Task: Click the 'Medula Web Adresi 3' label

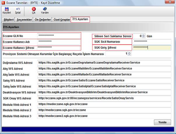Action: [x=17, y=116]
